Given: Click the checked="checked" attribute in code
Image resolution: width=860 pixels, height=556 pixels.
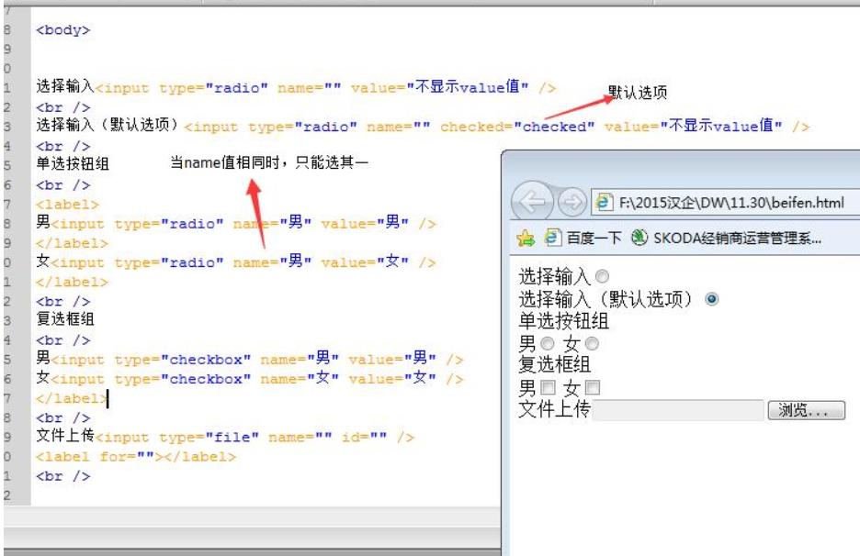Looking at the screenshot, I should point(517,127).
